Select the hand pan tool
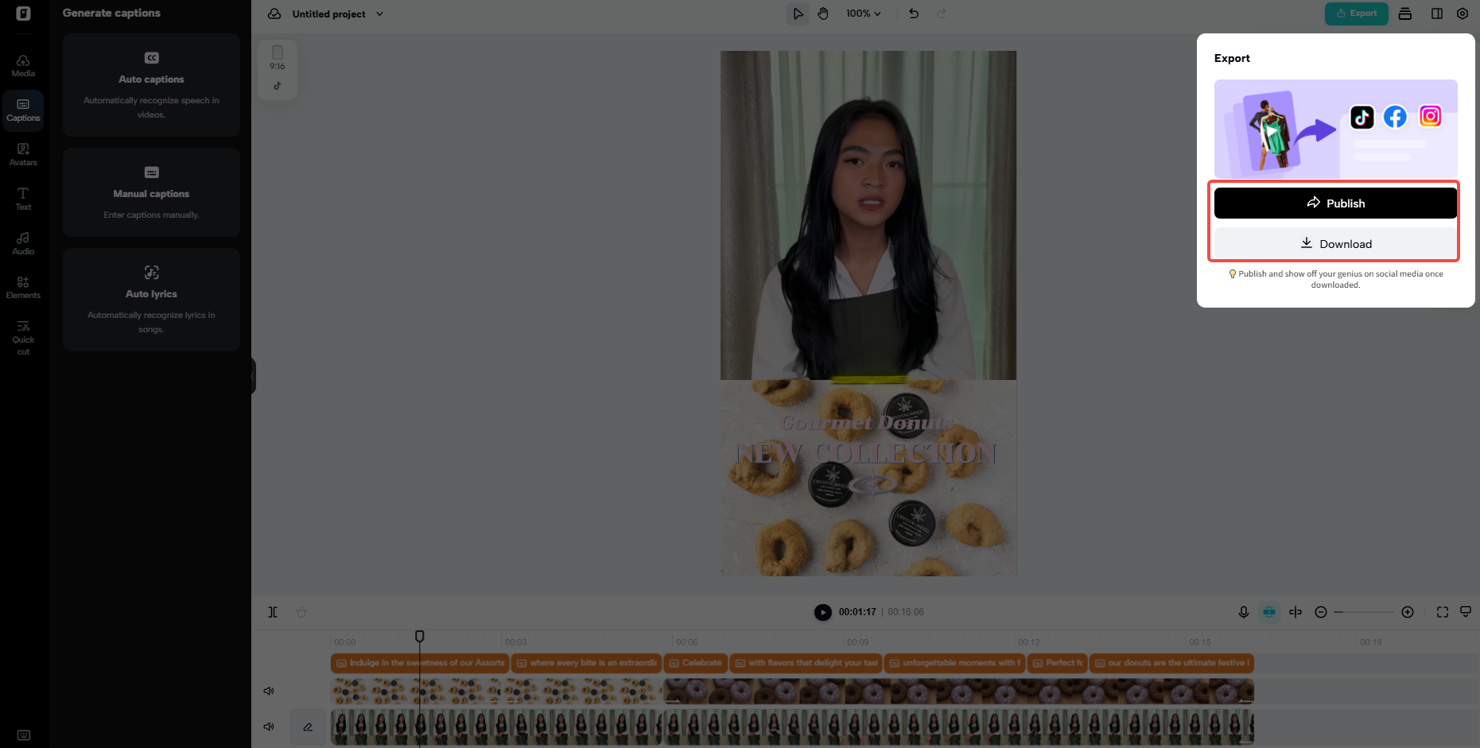1480x748 pixels. pyautogui.click(x=823, y=14)
